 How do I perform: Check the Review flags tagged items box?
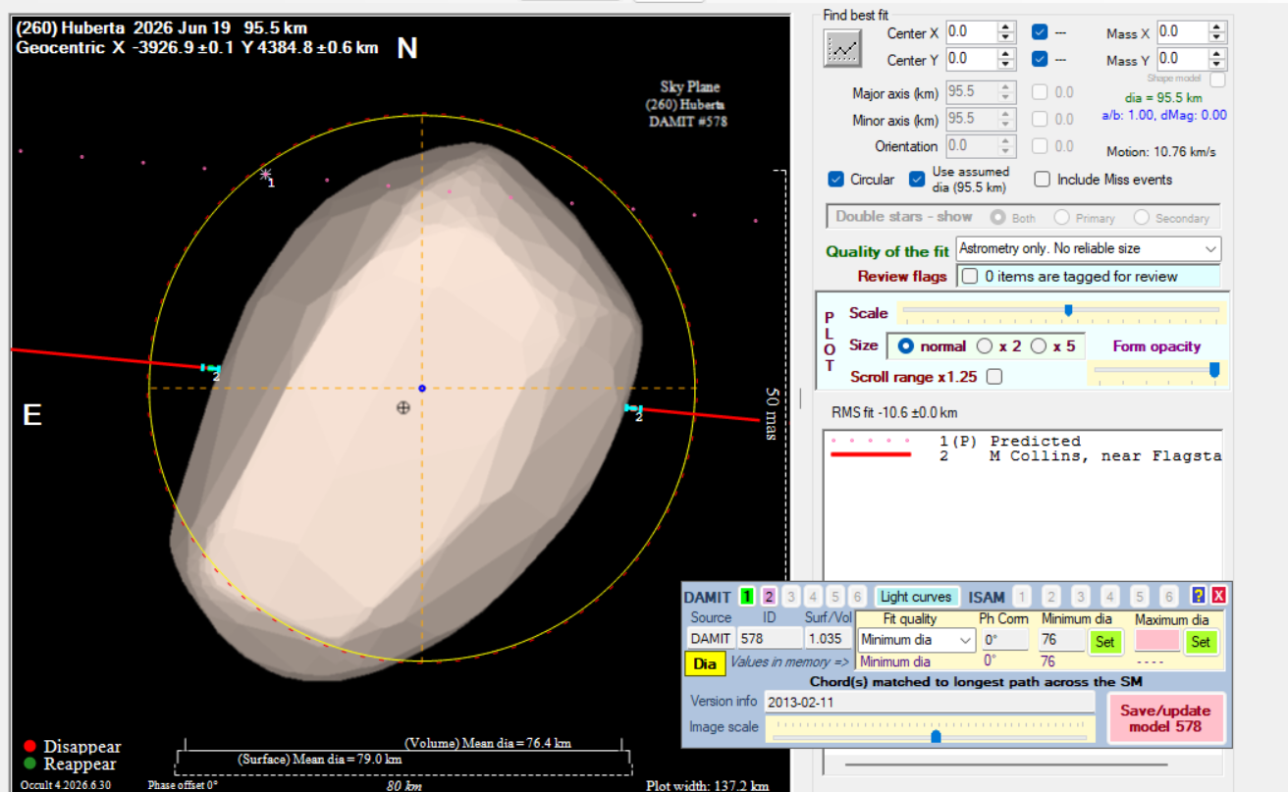click(x=970, y=277)
